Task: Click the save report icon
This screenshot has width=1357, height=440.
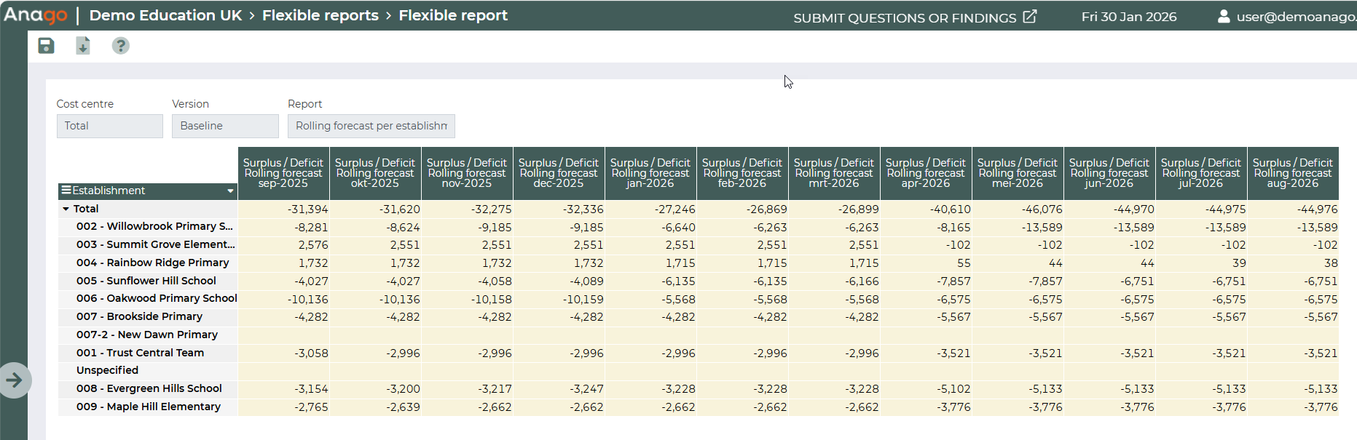Action: 46,46
